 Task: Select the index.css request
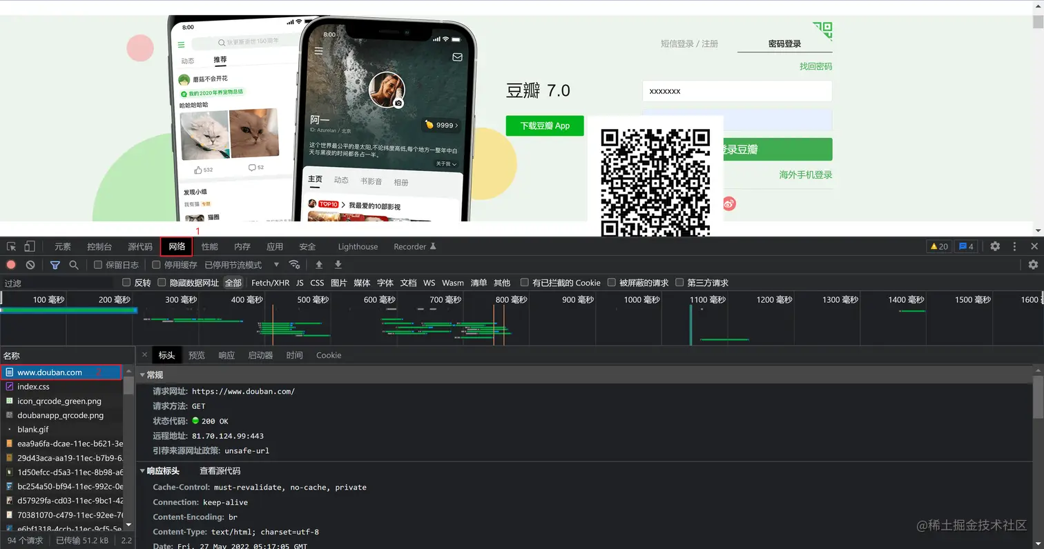[x=62, y=387]
